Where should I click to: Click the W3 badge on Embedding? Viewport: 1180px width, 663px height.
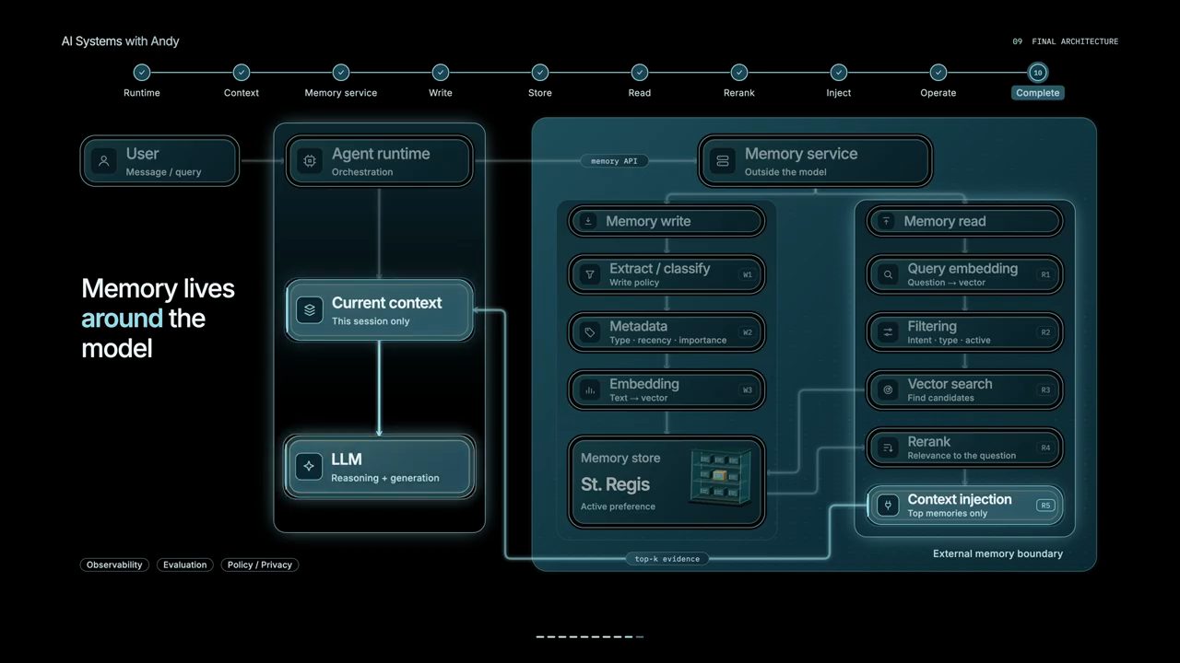tap(748, 390)
